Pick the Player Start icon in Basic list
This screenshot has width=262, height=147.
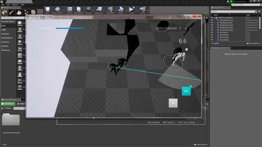[x=20, y=49]
